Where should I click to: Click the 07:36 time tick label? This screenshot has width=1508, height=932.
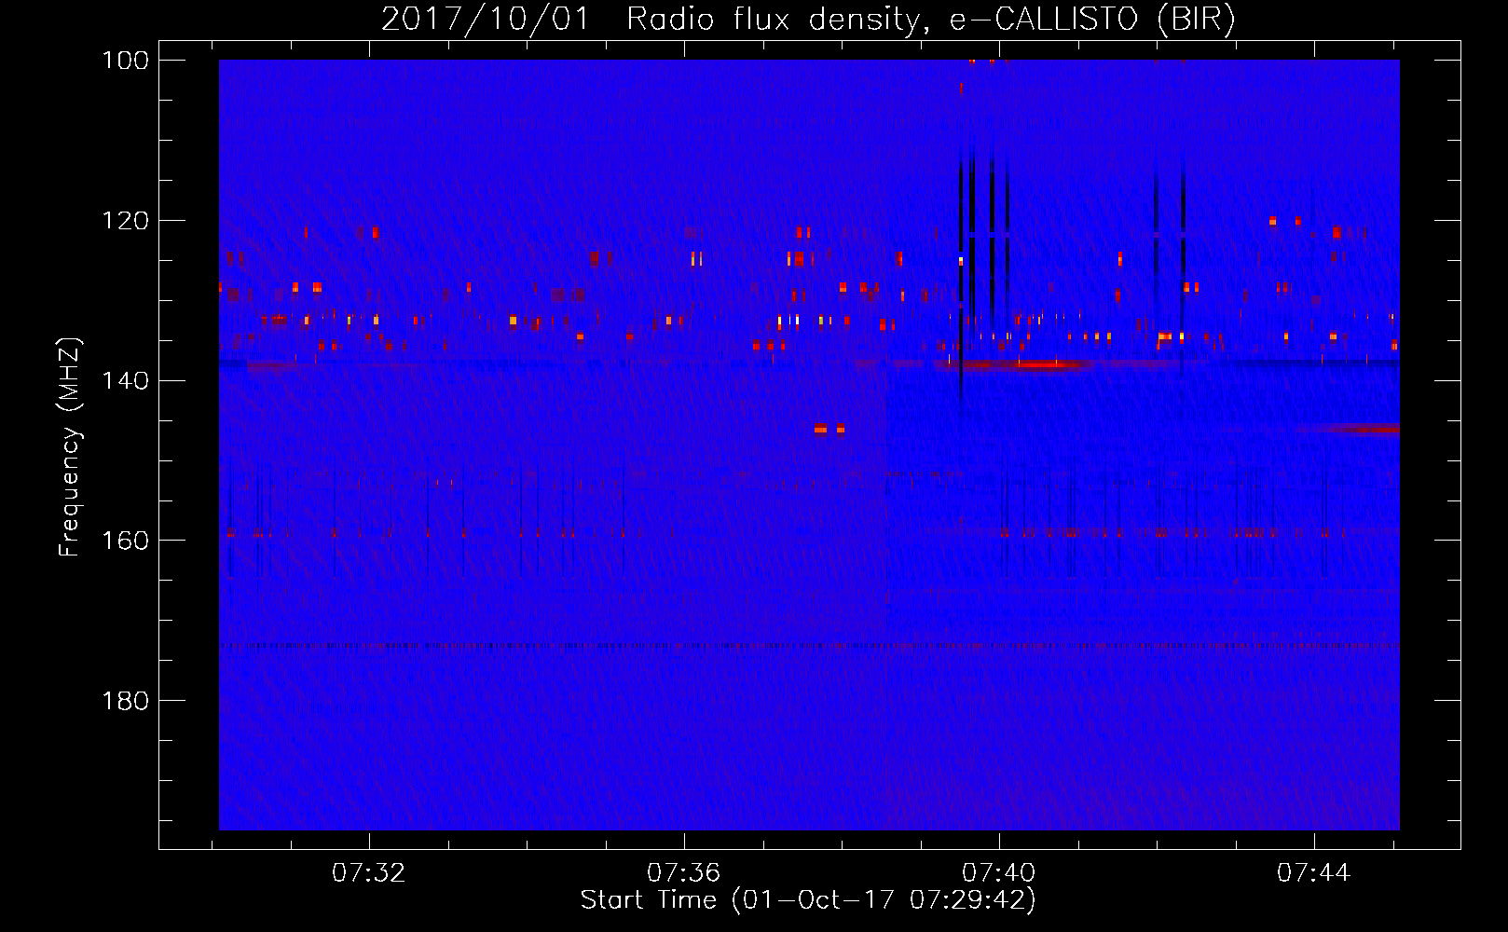coord(684,873)
